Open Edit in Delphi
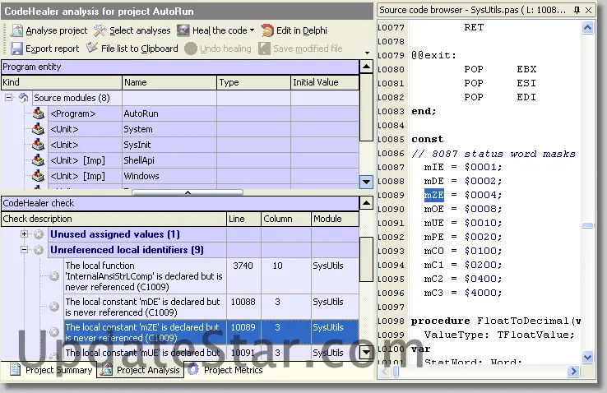The image size is (607, 393). (267, 30)
